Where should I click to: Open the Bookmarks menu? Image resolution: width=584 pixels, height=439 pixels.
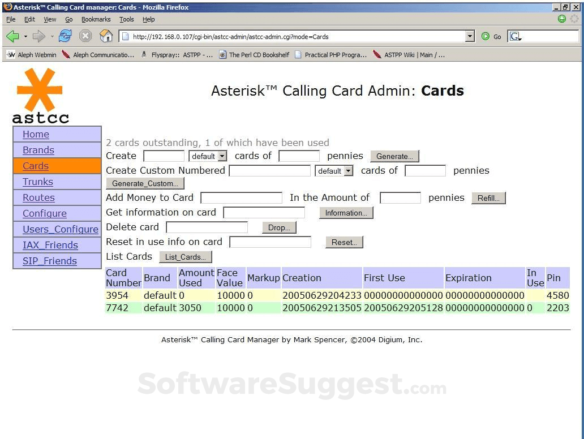click(96, 19)
